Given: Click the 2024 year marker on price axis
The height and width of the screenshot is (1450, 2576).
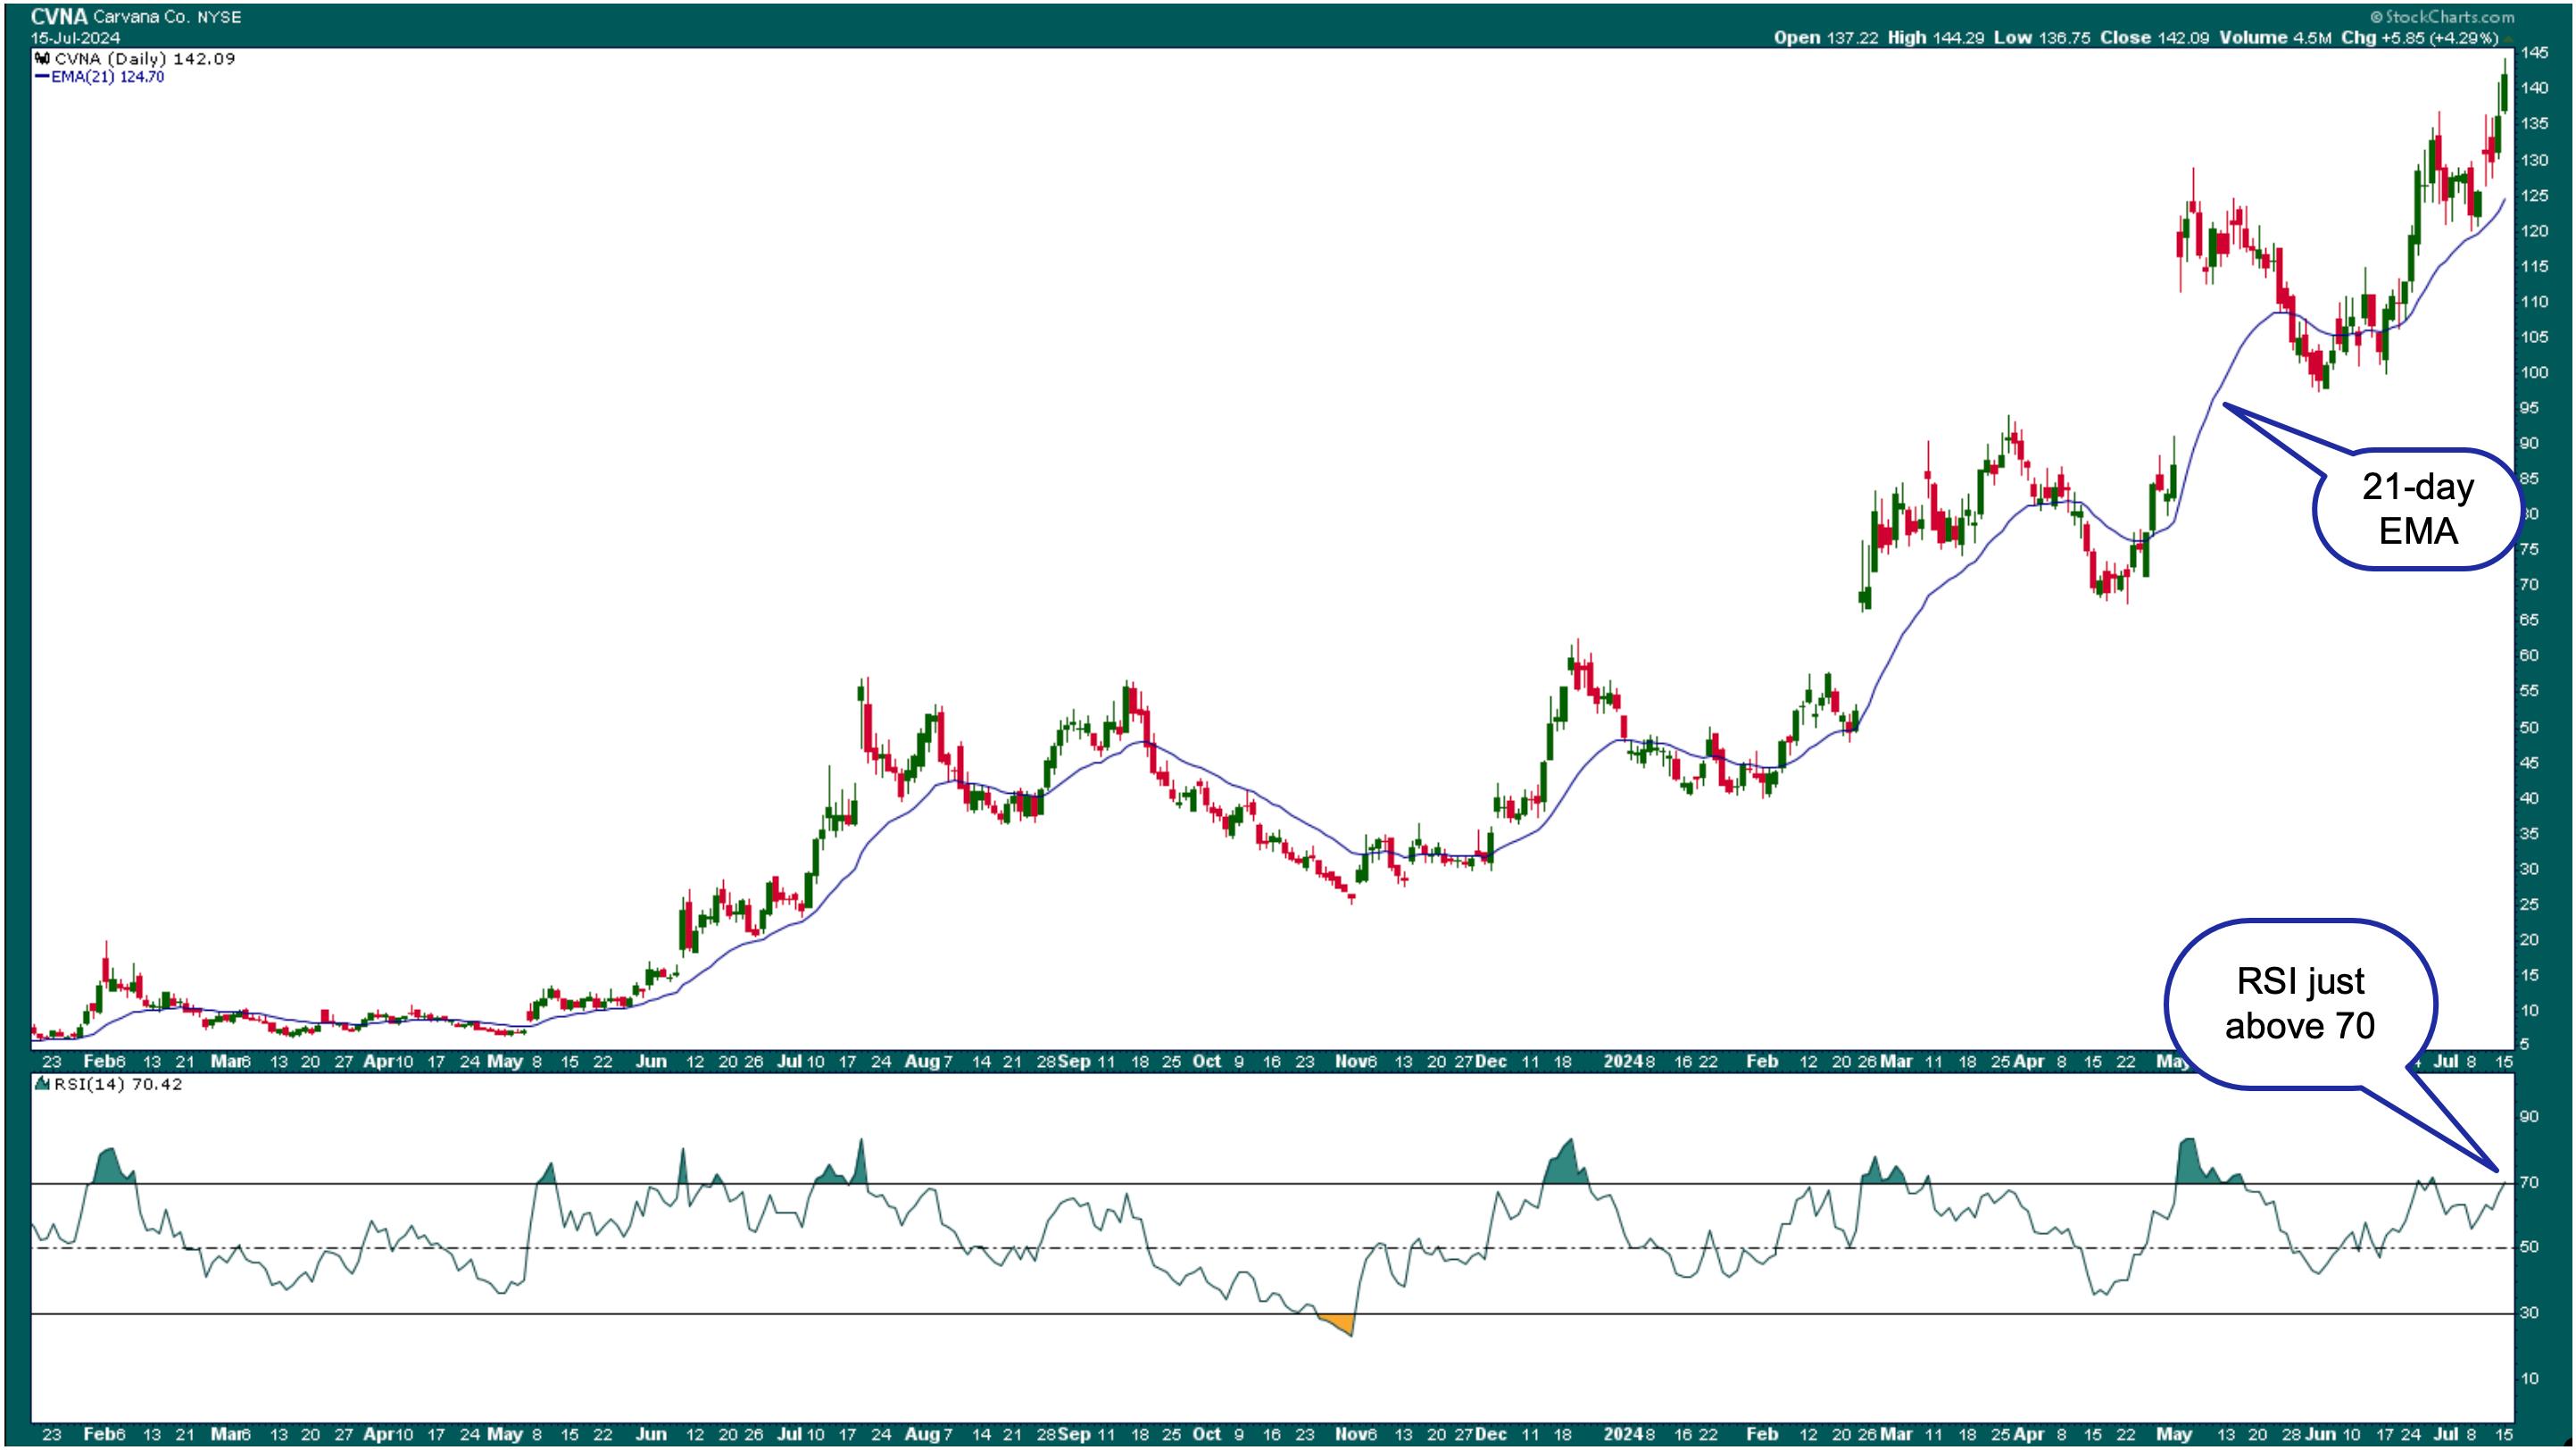Looking at the screenshot, I should pos(1622,1061).
